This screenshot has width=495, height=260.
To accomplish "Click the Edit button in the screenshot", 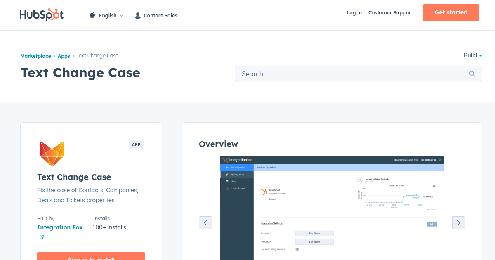I will coord(432,224).
